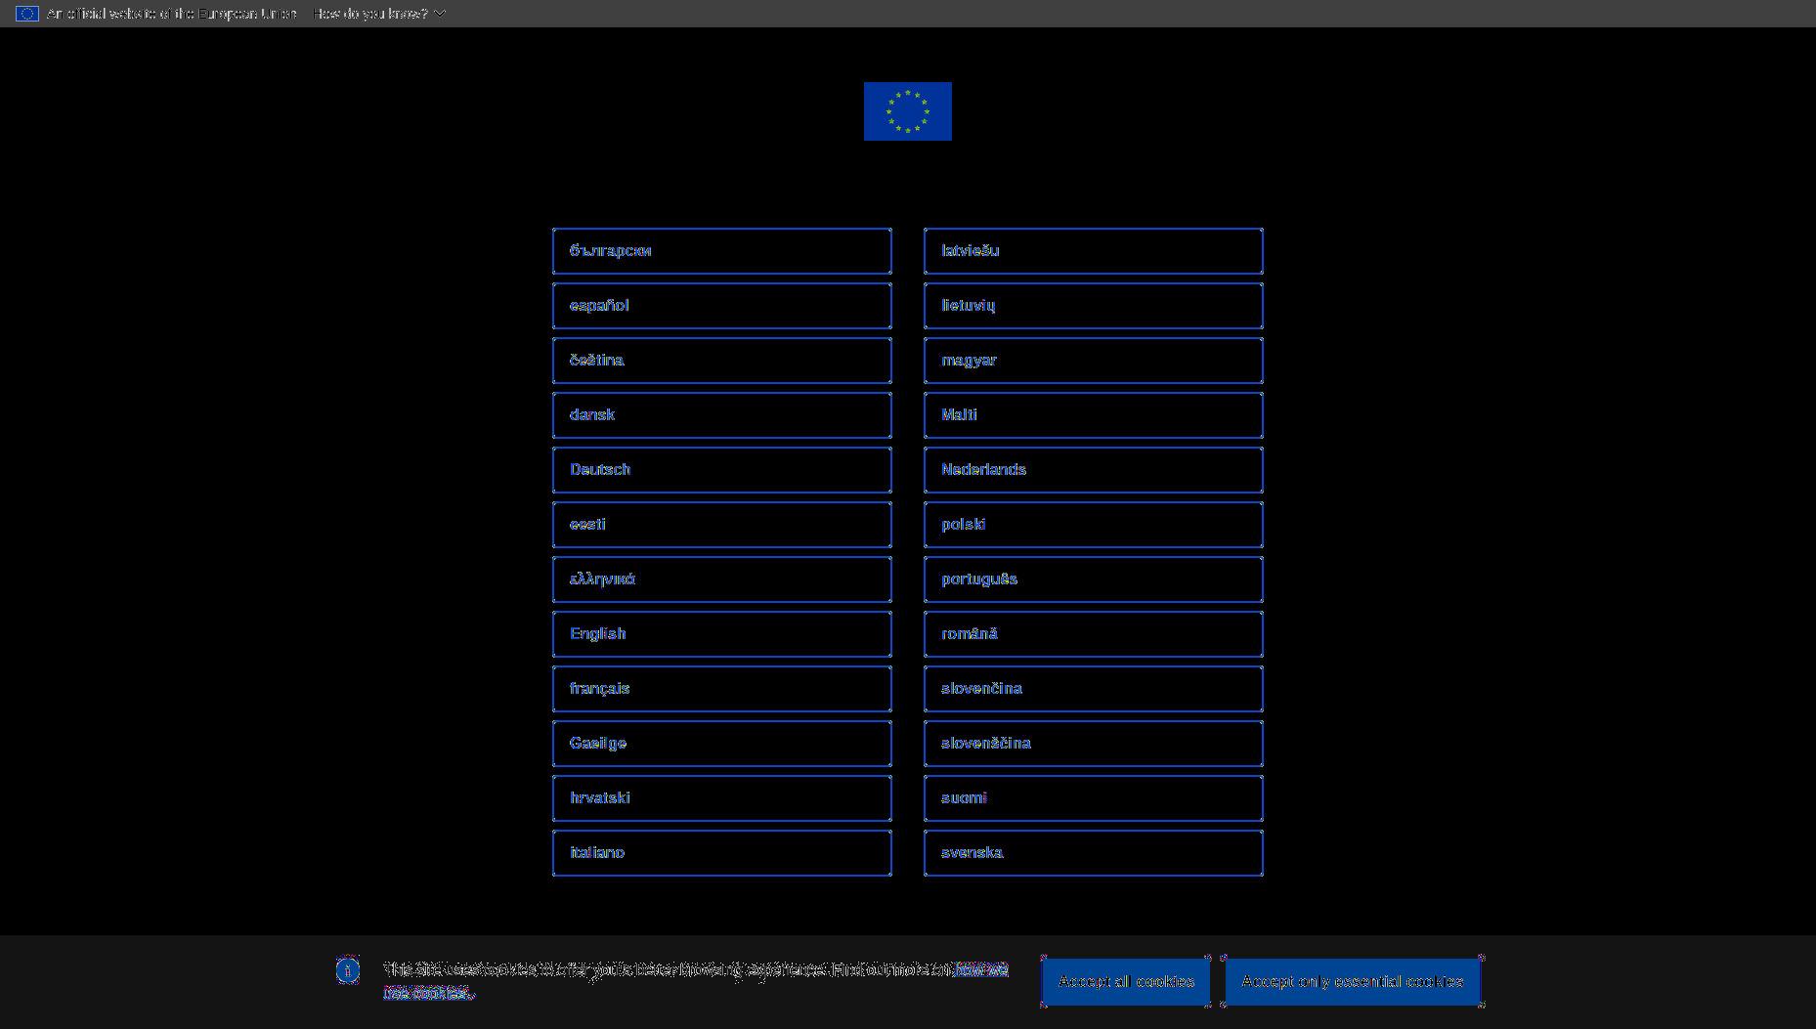
Task: Click 'Accept only essential cookies' button
Action: pyautogui.click(x=1353, y=981)
